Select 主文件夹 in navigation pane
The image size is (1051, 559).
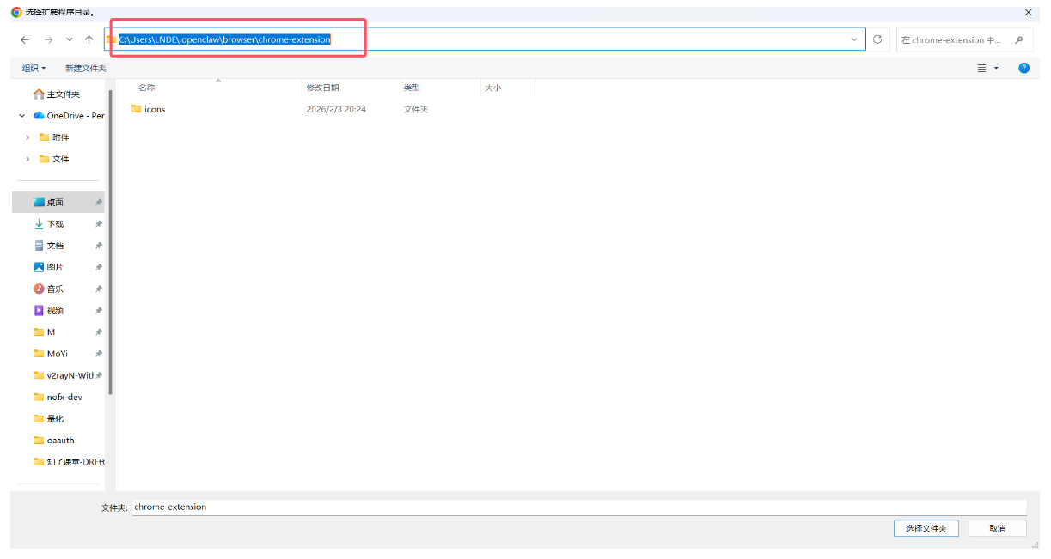[x=57, y=94]
